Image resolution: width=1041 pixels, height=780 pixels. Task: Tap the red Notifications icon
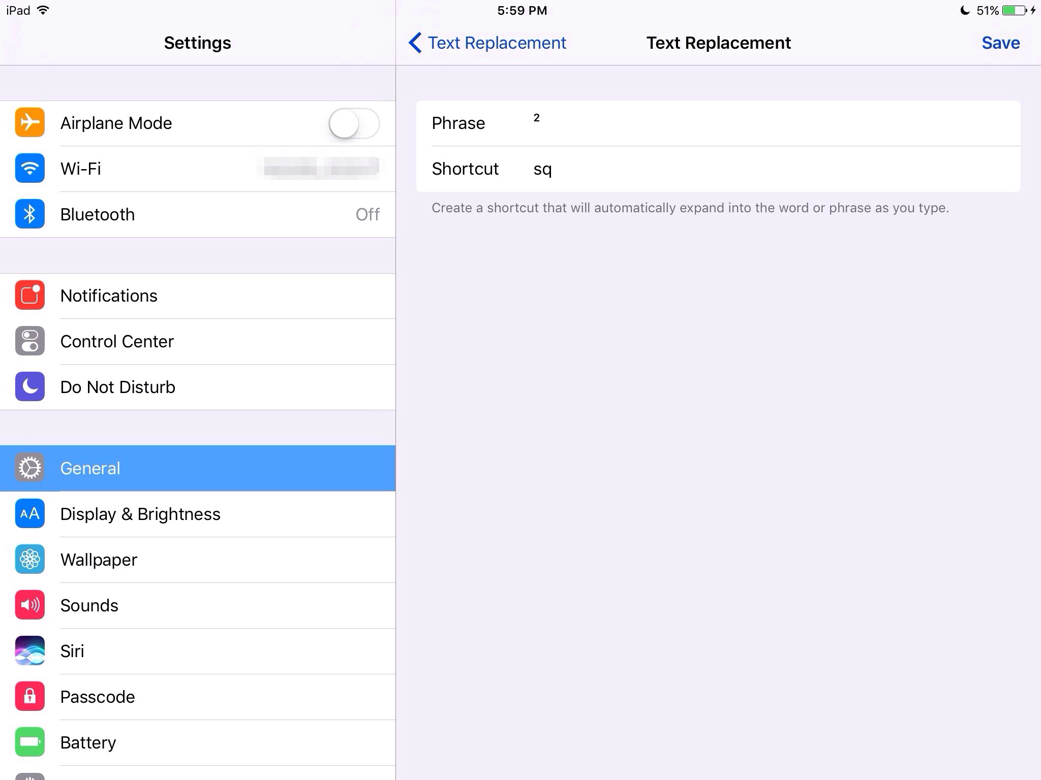(29, 296)
